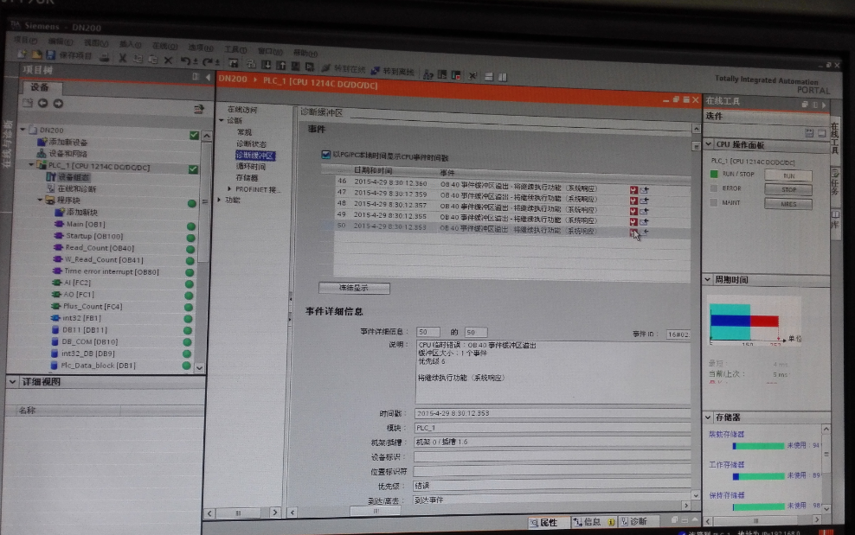
Task: Collapse the 程序块 program blocks folder
Action: click(40, 200)
